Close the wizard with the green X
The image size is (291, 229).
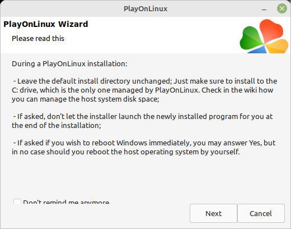coord(282,8)
